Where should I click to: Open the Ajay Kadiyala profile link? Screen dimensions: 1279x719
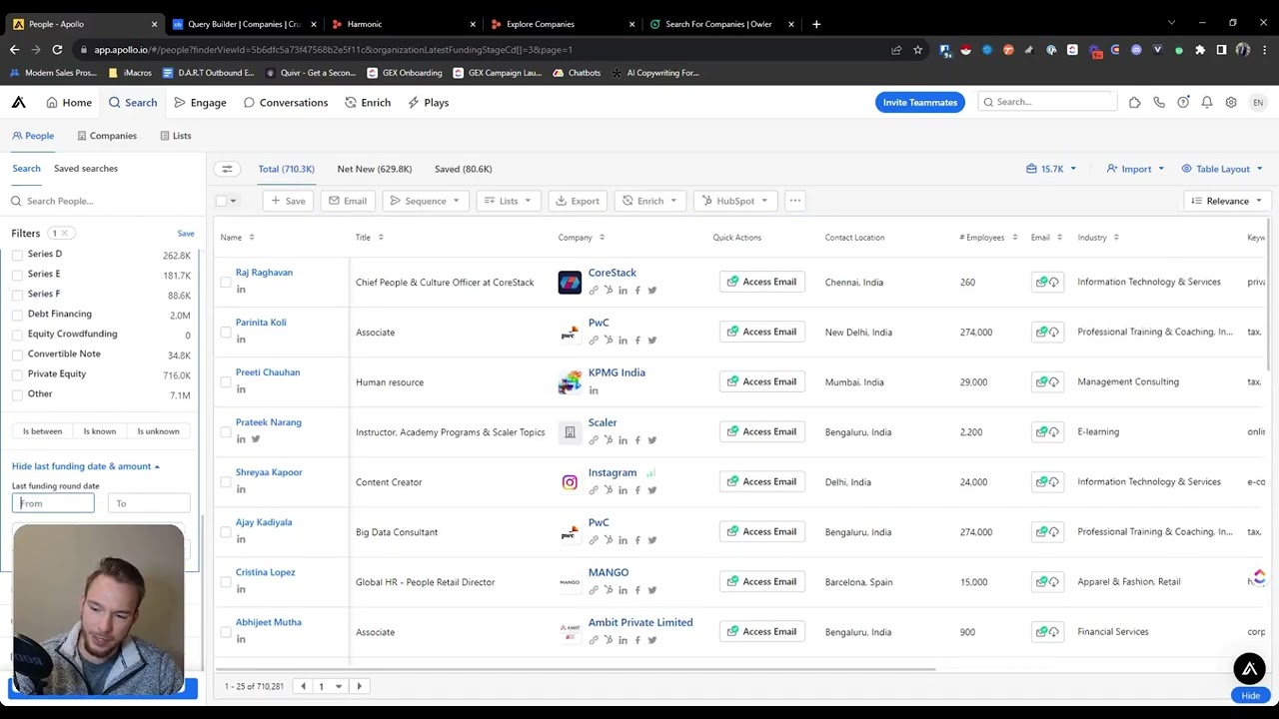264,522
